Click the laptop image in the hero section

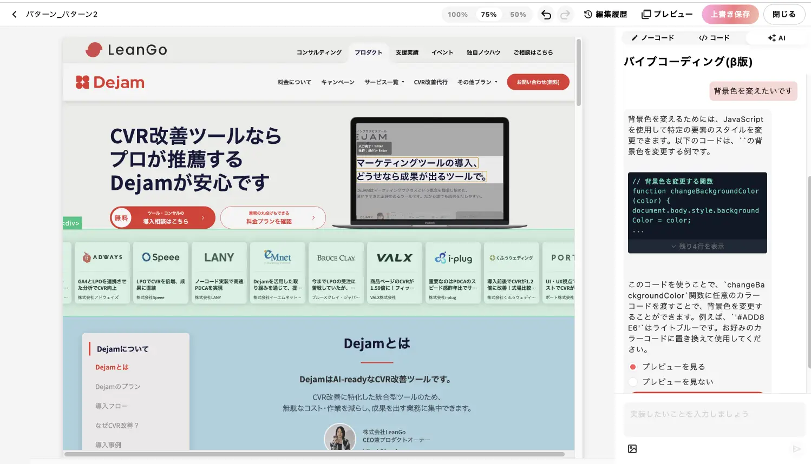pos(430,173)
